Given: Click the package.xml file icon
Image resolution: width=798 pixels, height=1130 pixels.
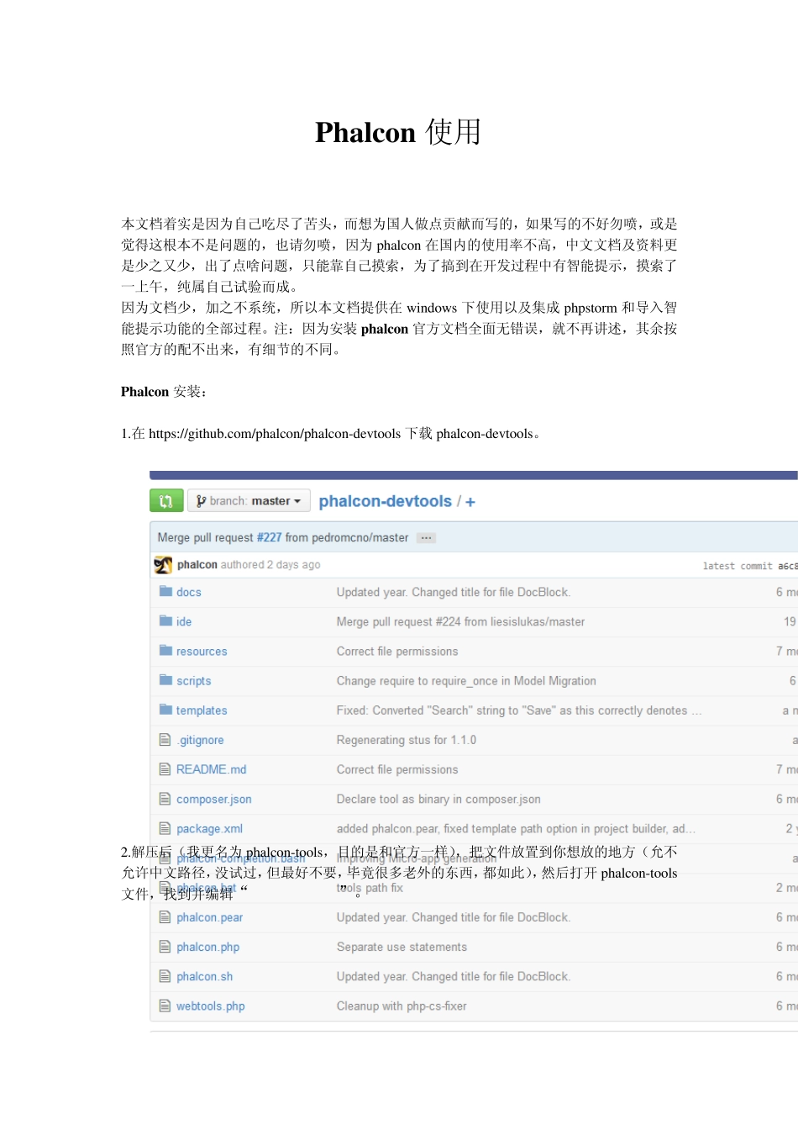Looking at the screenshot, I should tap(165, 828).
